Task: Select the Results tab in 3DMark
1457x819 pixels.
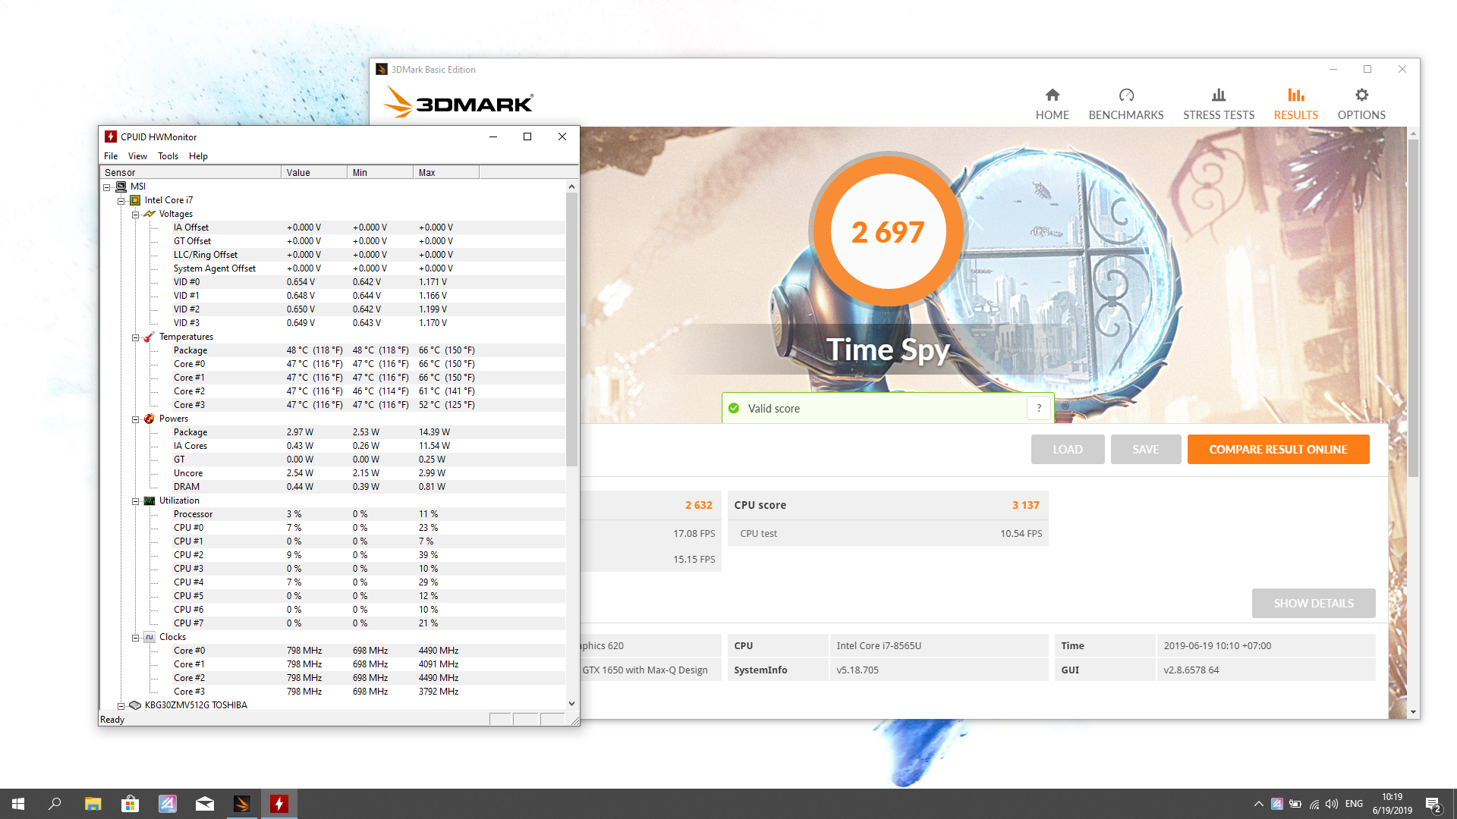Action: click(1295, 104)
